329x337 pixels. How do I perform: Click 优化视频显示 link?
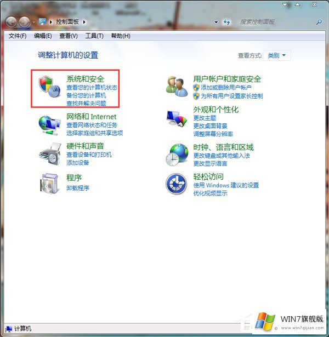[211, 193]
